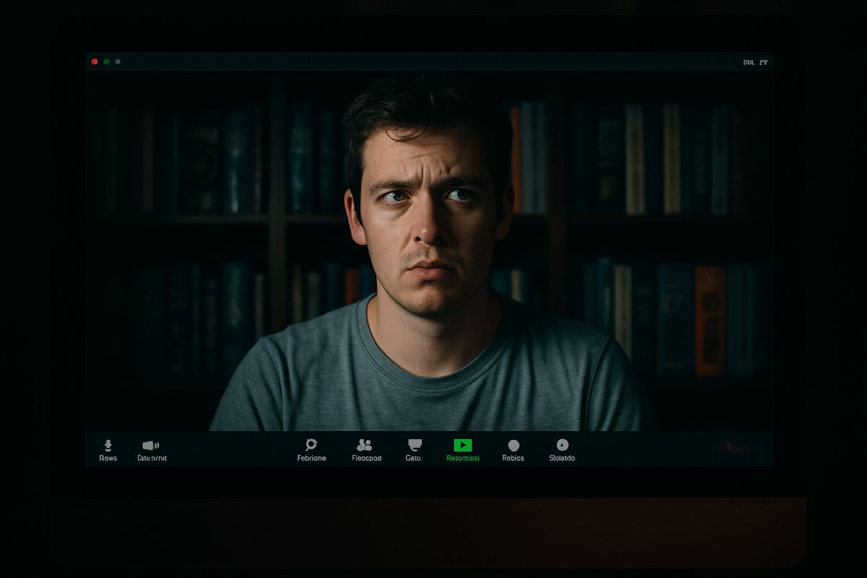Viewport: 867px width, 578px height.
Task: Click the gray window control dot
Action: tap(118, 62)
